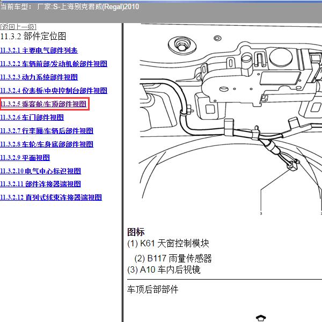Viewport: 322px width, 322px height.
Task: Open 11.3.2.3 动力系统部件视图 link
Action: [x=39, y=77]
